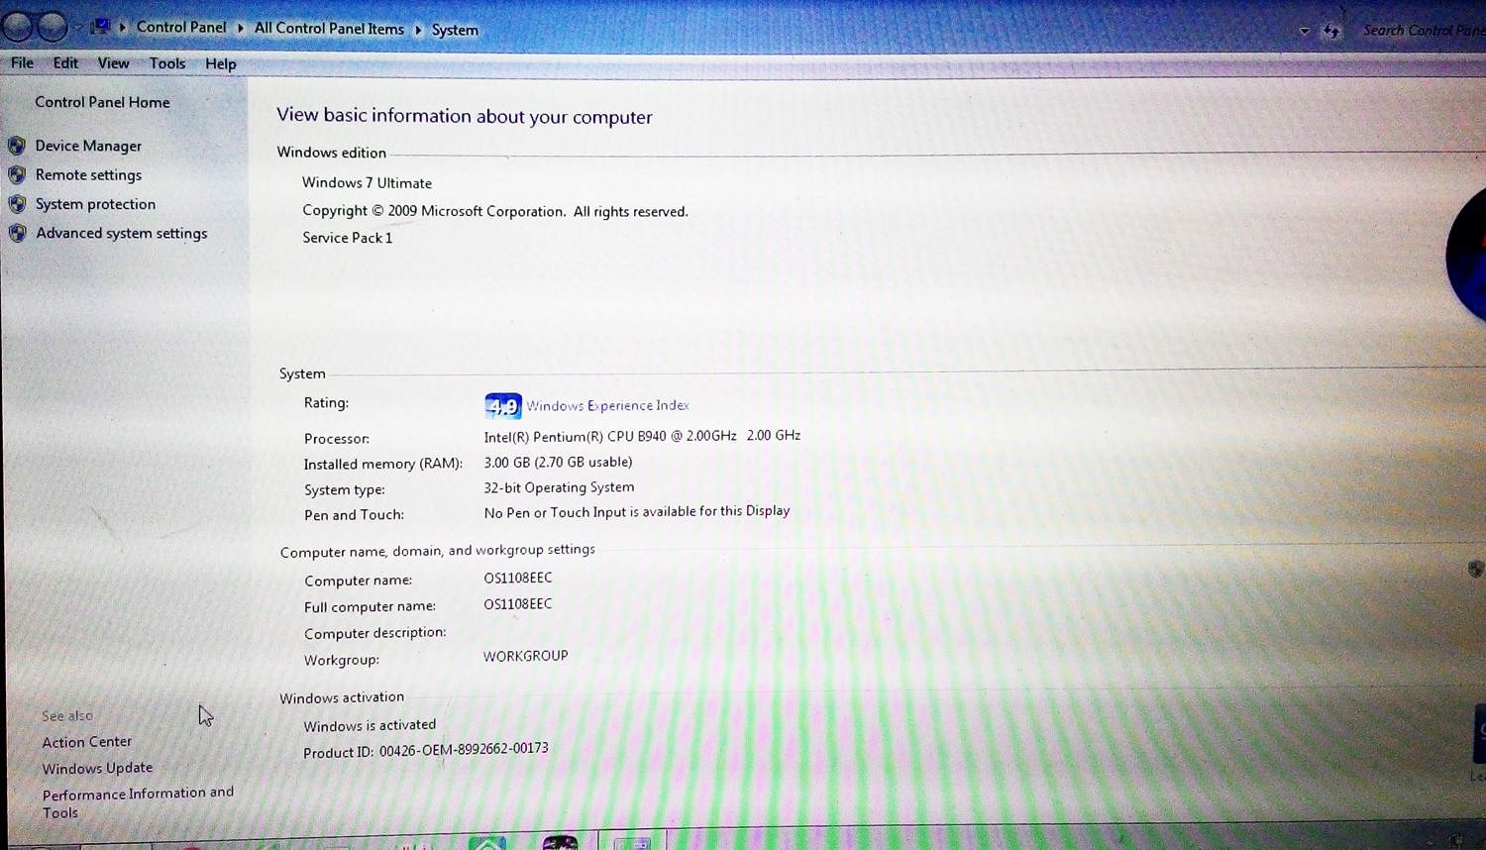The image size is (1486, 850).
Task: Click the Computer name value OS1108EEC
Action: click(x=517, y=578)
